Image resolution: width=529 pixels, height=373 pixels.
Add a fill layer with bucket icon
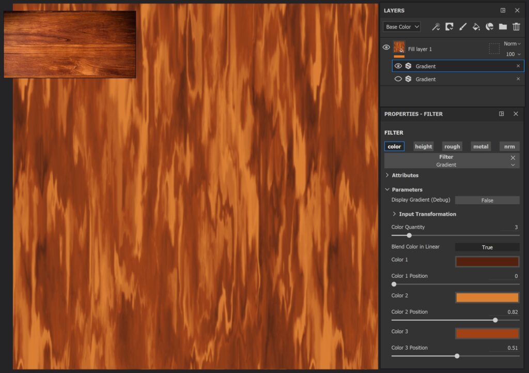(476, 26)
